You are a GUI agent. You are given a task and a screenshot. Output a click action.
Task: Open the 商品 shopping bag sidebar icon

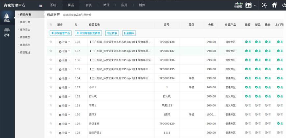pos(7,18)
